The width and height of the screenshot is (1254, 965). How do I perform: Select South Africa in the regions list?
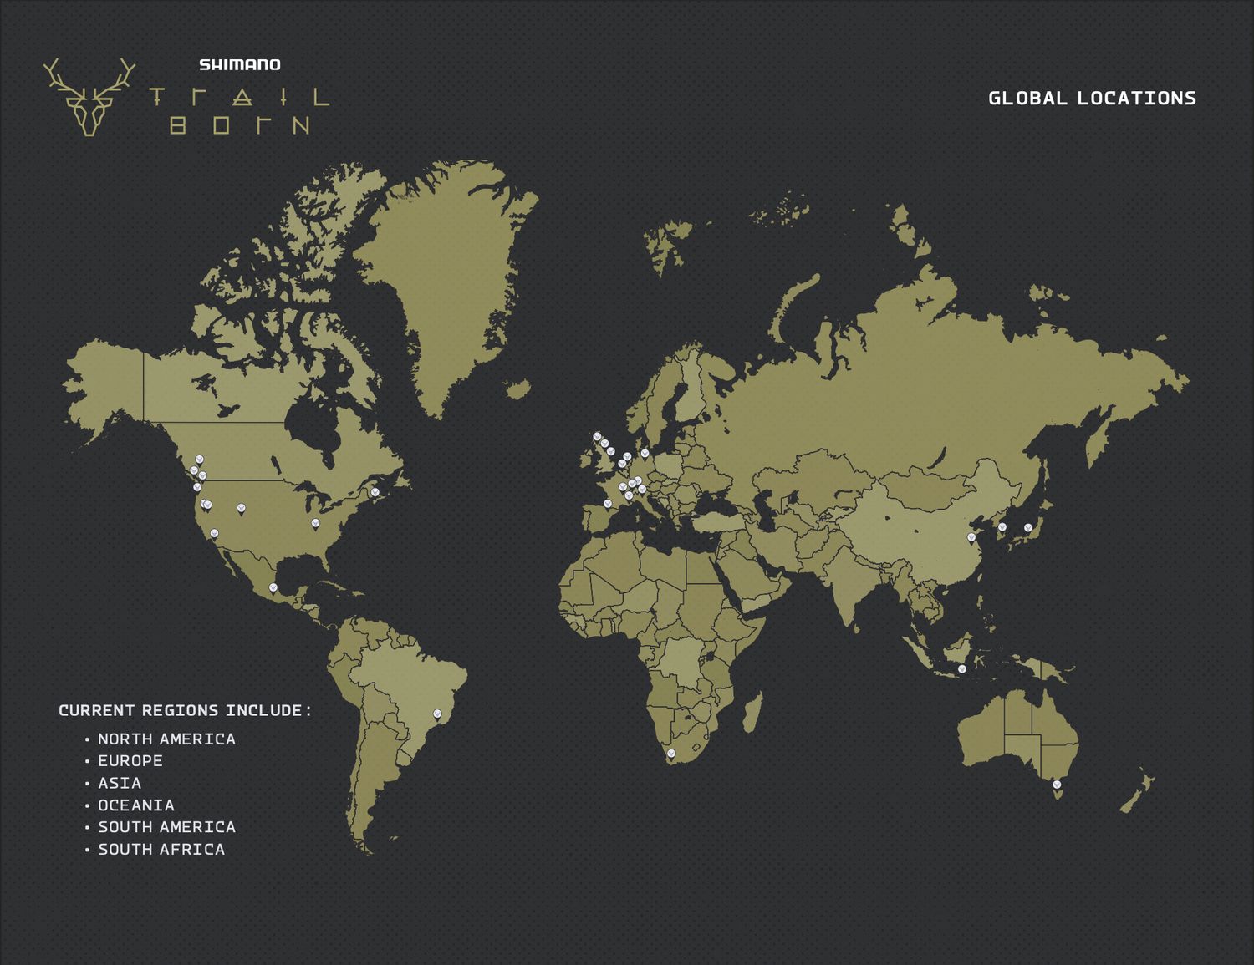161,850
